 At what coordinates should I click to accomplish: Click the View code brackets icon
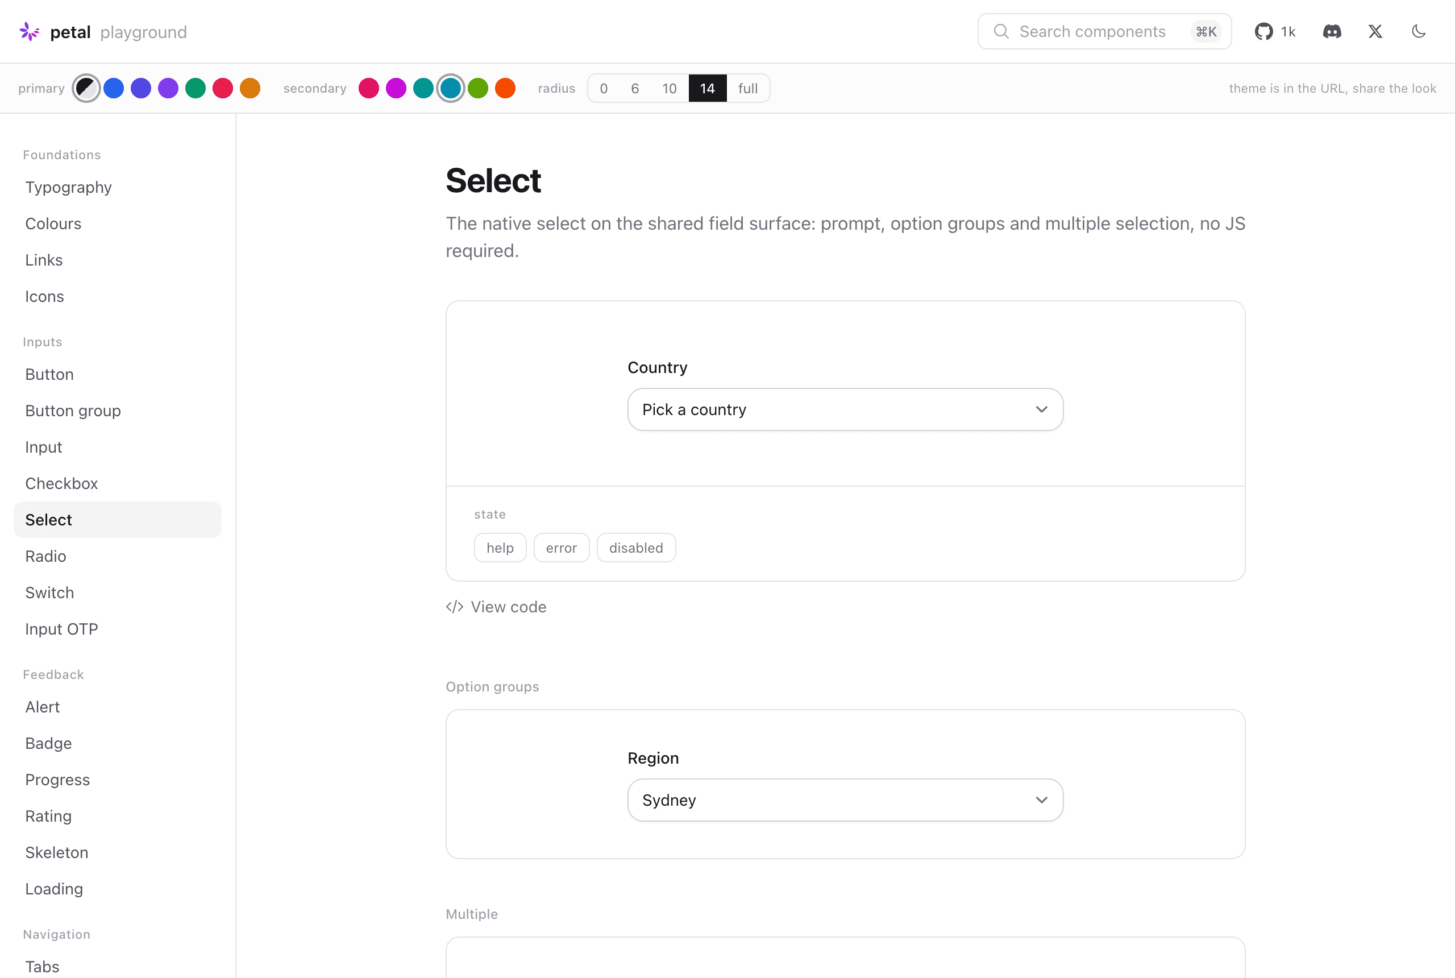[455, 607]
